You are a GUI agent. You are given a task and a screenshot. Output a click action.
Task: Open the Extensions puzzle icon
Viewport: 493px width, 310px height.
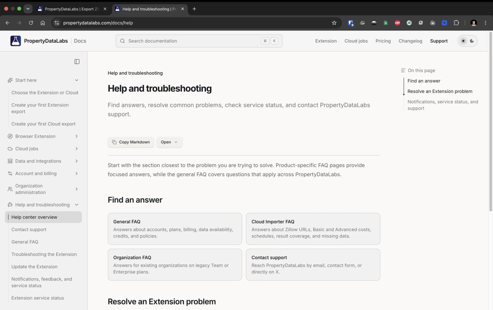[x=456, y=23]
